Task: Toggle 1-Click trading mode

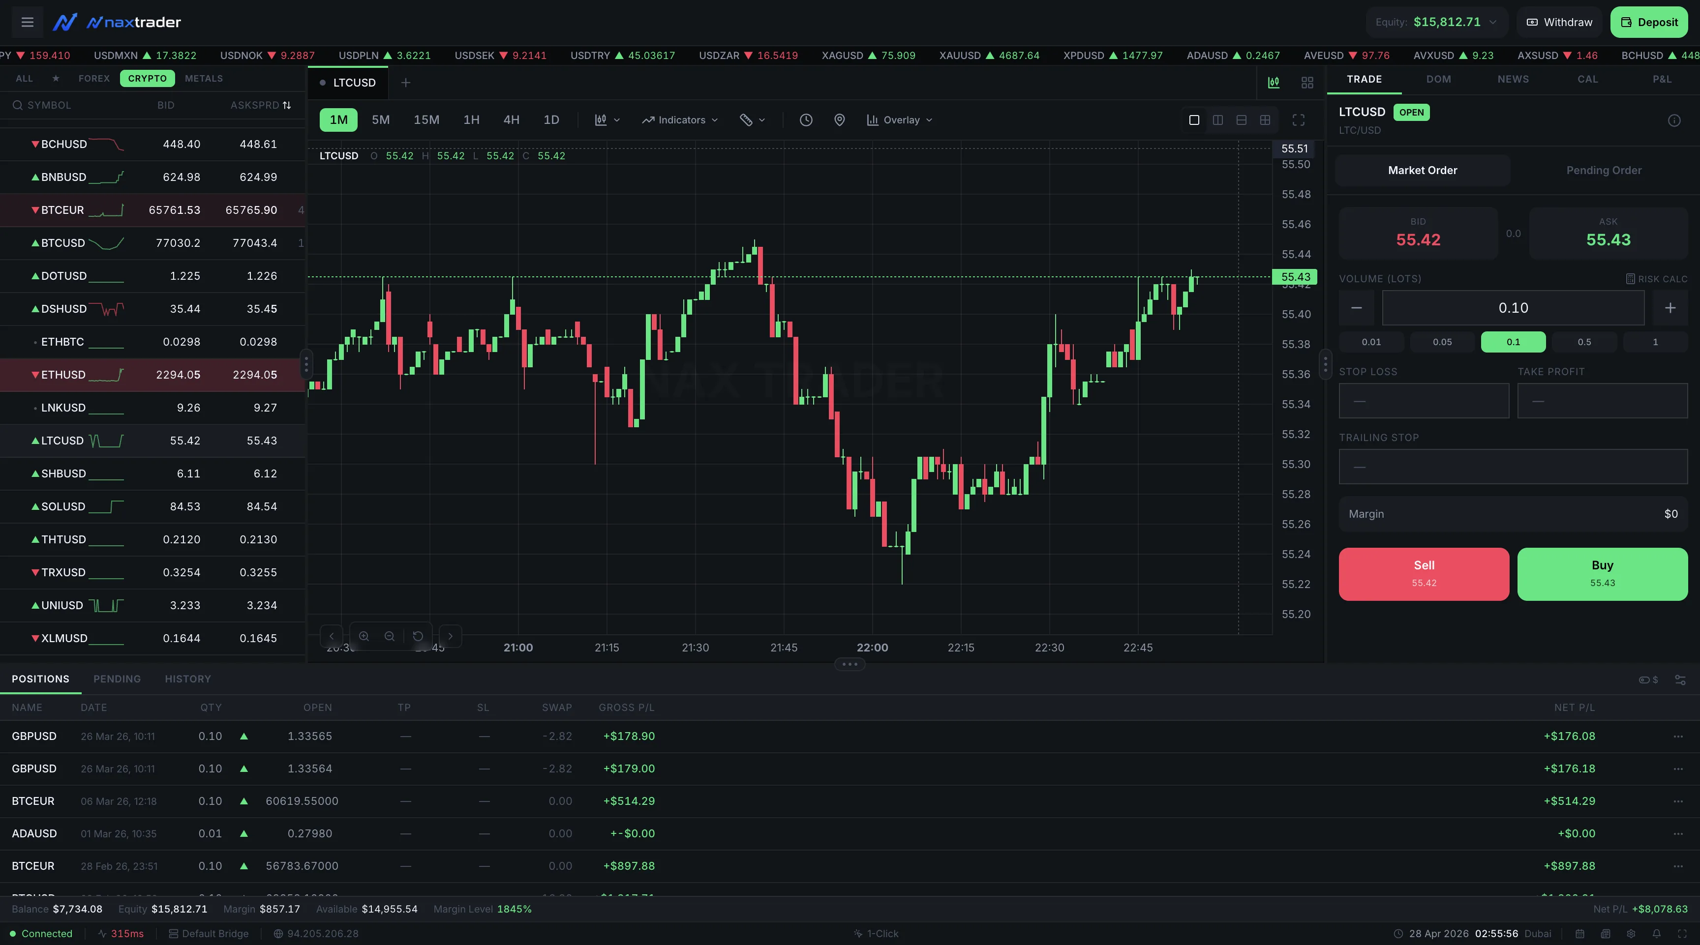Action: (x=876, y=934)
